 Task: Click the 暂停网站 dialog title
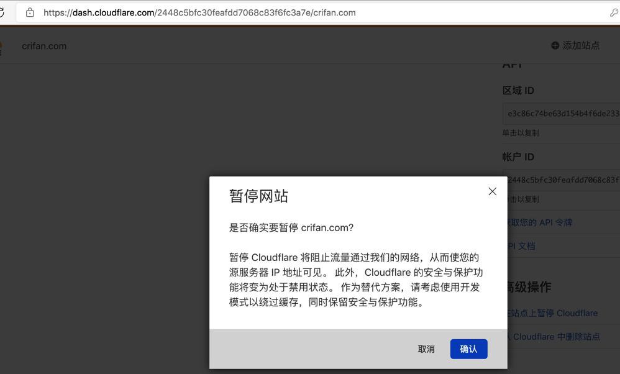point(258,196)
